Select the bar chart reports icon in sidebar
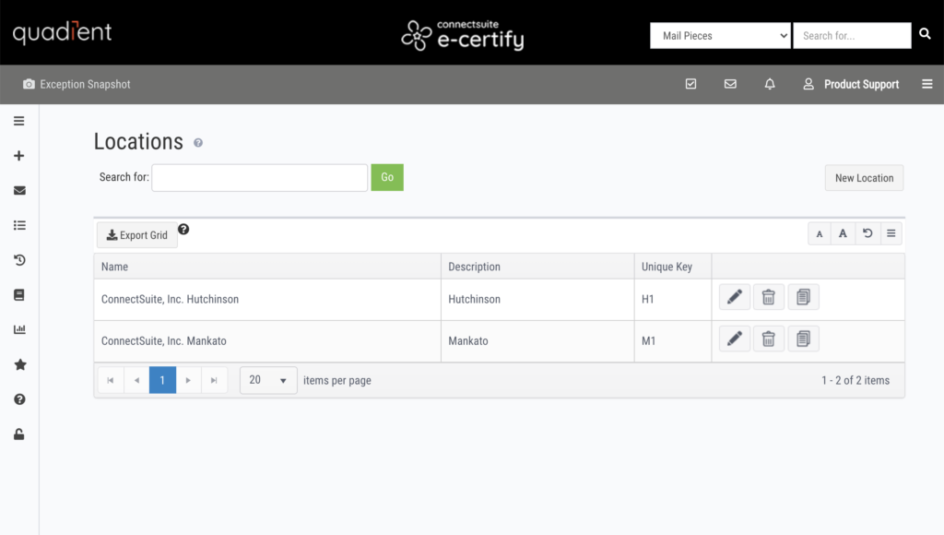 (x=18, y=329)
